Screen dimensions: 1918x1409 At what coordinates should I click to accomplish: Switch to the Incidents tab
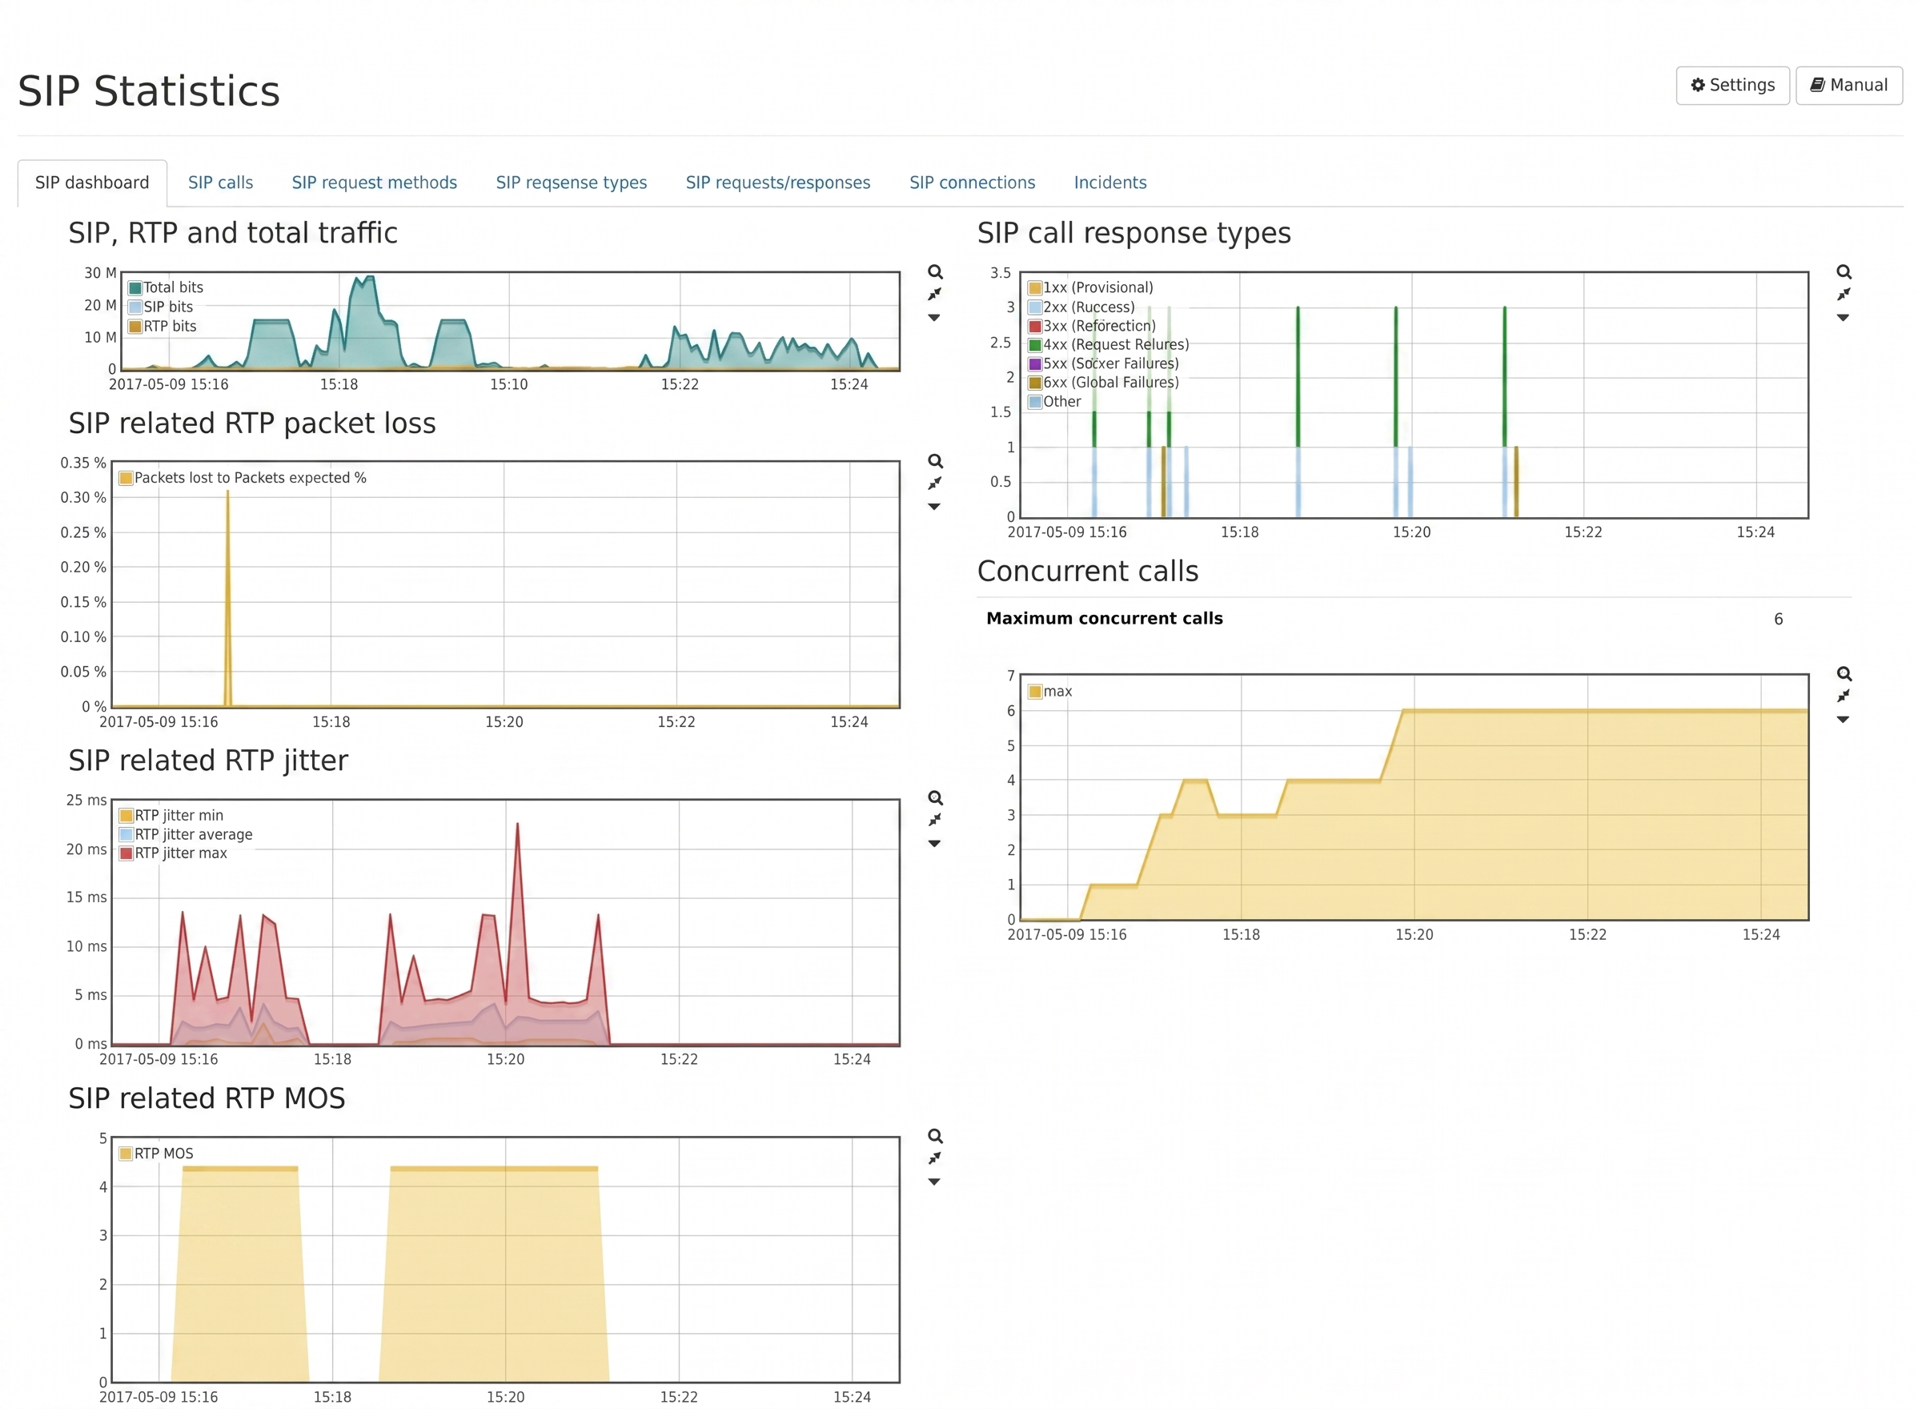1109,183
